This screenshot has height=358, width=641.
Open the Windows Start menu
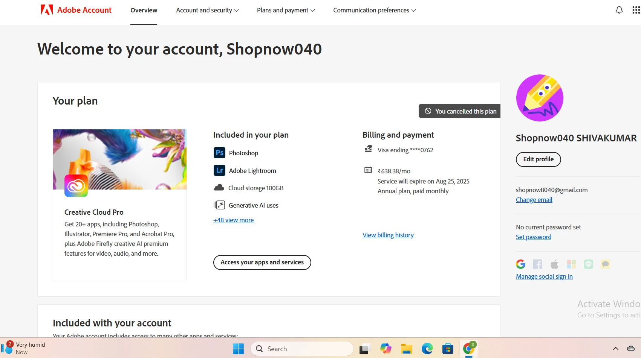pos(238,349)
